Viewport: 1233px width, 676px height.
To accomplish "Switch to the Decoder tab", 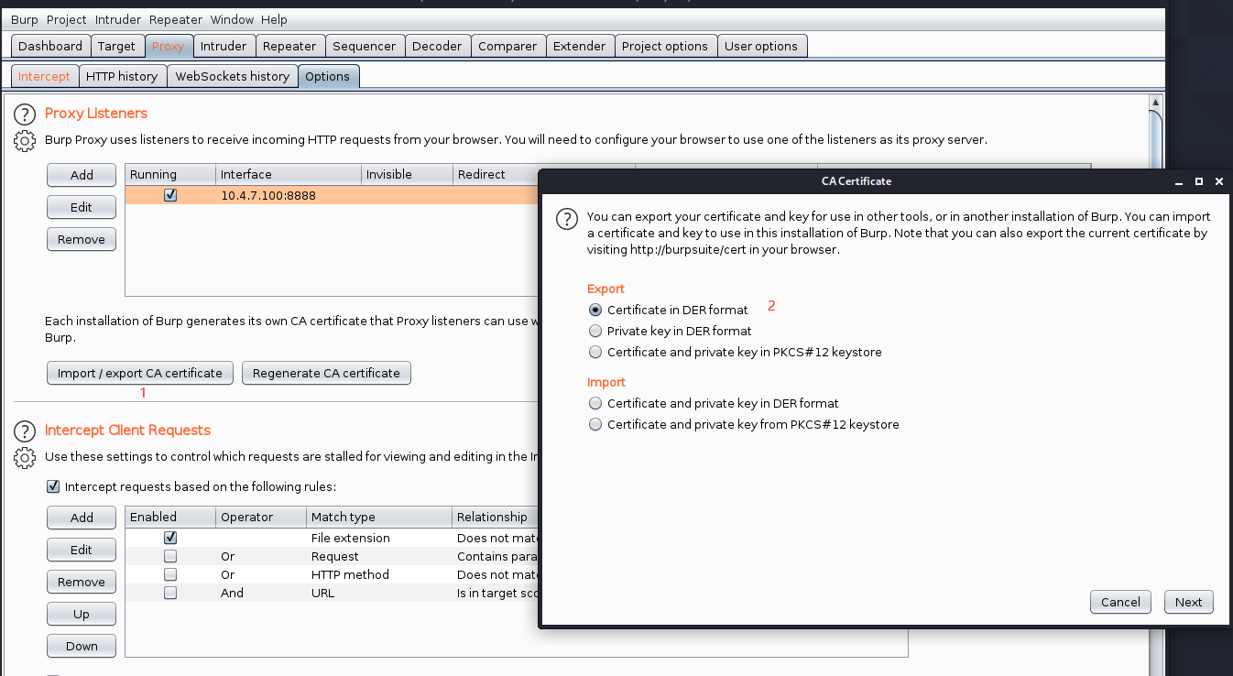I will click(437, 46).
